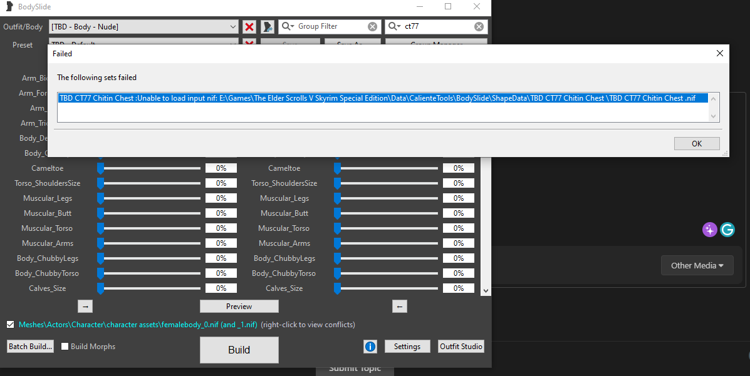This screenshot has height=376, width=750.
Task: Click high weight Torso_ShouldersSize percentage field
Action: click(x=458, y=183)
